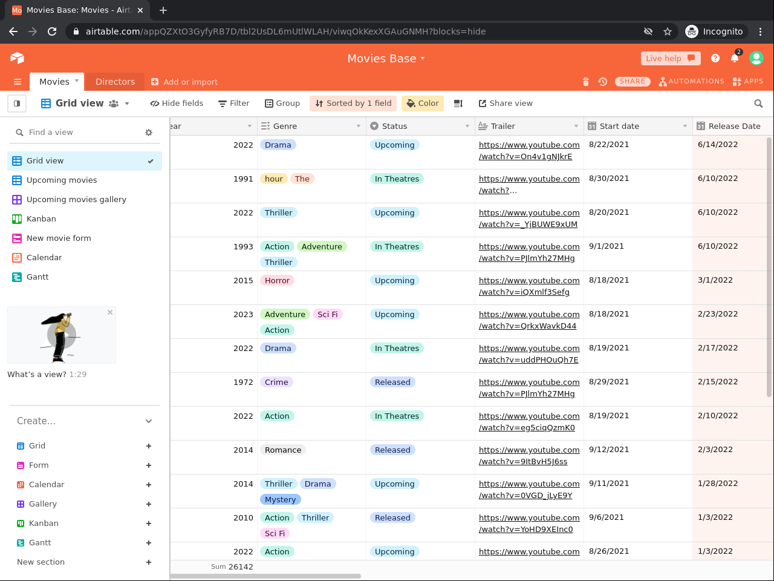Image resolution: width=774 pixels, height=581 pixels.
Task: Open a new browser tab
Action: coord(163,10)
